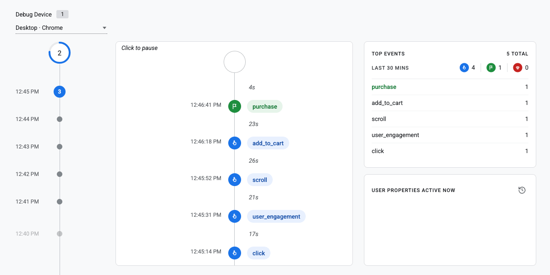
Task: Click the blue touch icon for scroll
Action: [x=235, y=180]
